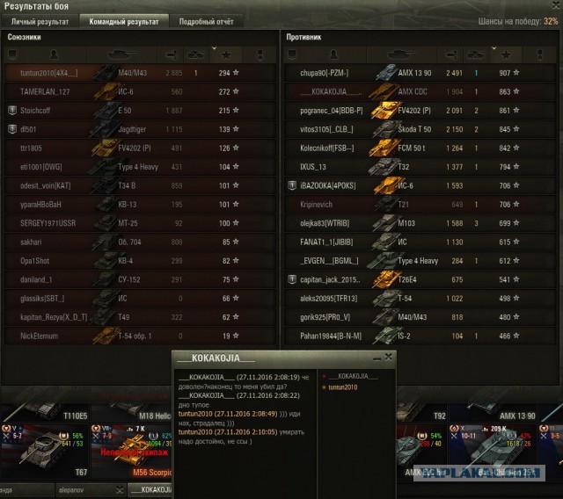Open the ___KOKAKOJIA chat tab in bottom bar
The image size is (563, 499).
(150, 490)
